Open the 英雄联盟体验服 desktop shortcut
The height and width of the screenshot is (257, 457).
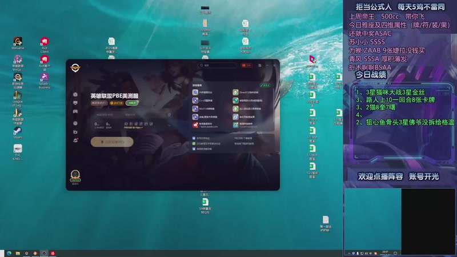click(18, 117)
